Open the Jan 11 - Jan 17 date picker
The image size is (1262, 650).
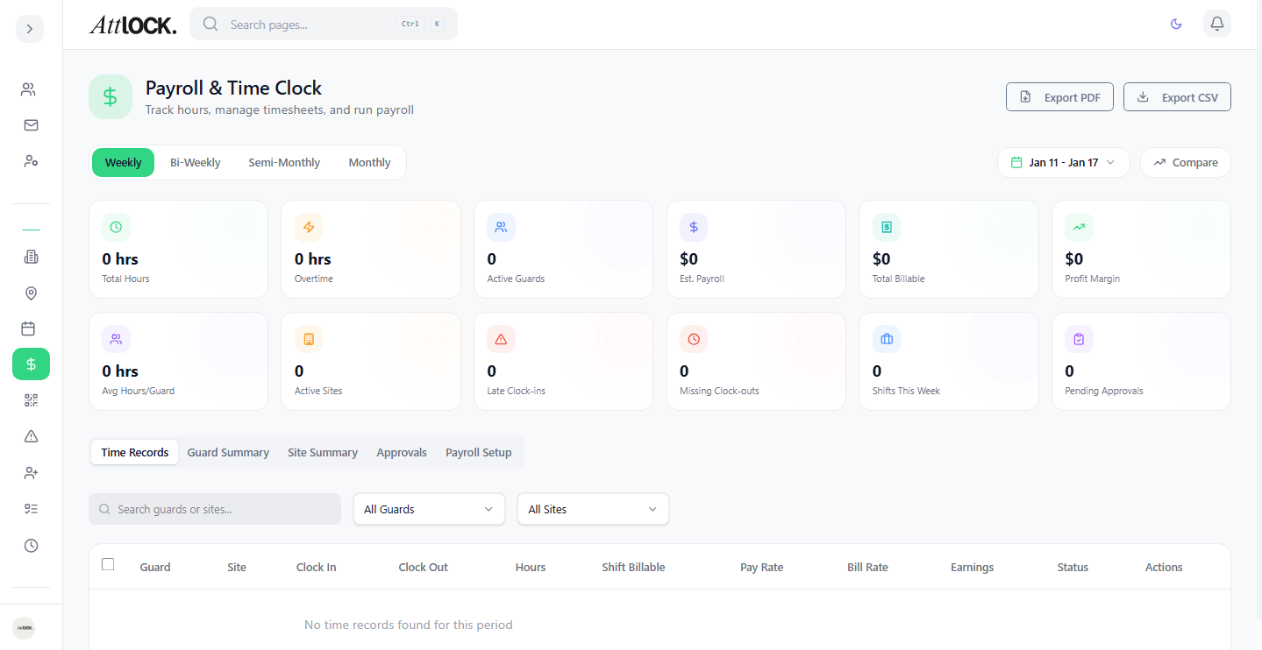[x=1063, y=162]
